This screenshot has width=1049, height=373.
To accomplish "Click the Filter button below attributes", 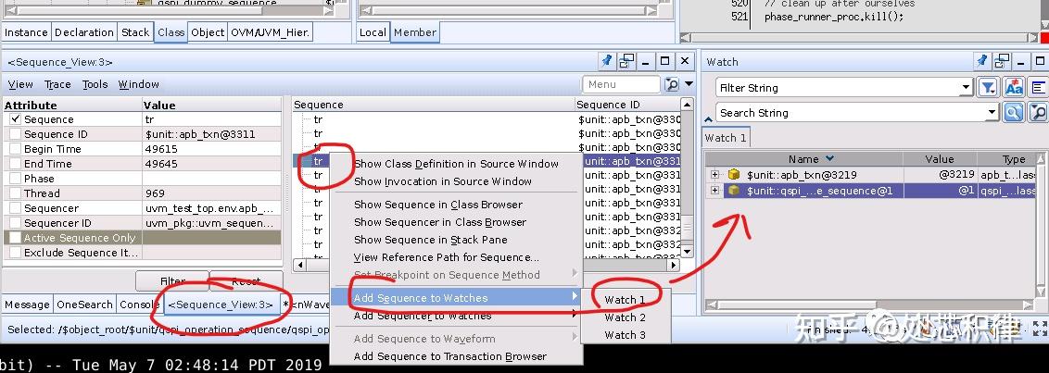I will pos(172,281).
